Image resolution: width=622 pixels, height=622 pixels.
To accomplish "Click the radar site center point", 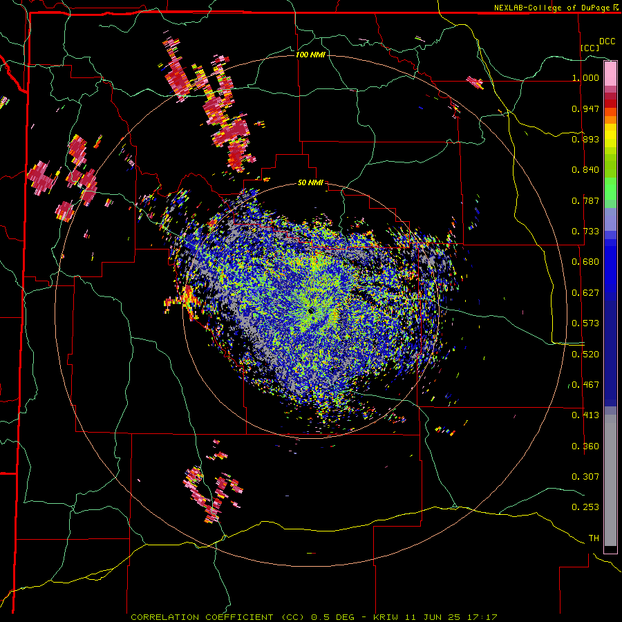I will coord(311,310).
